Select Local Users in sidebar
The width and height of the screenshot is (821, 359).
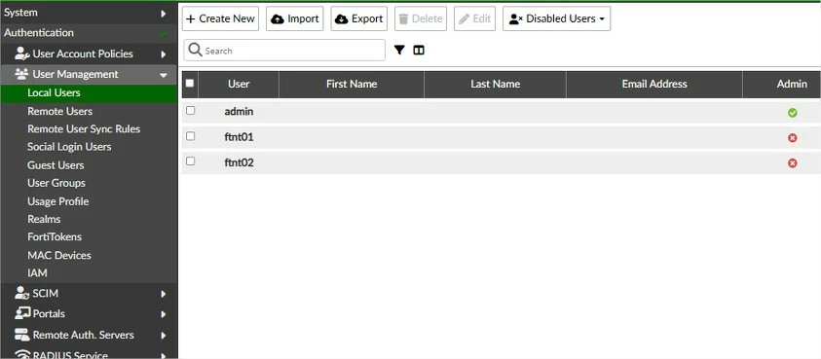pyautogui.click(x=89, y=93)
